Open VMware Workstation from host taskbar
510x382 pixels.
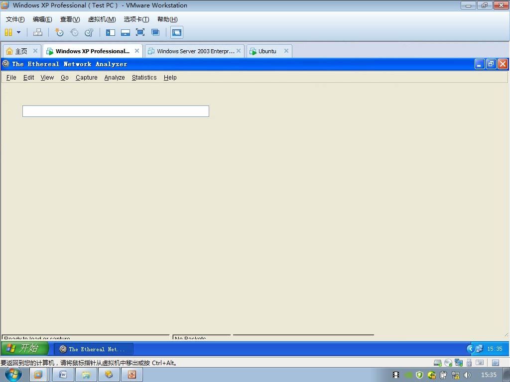(x=38, y=375)
